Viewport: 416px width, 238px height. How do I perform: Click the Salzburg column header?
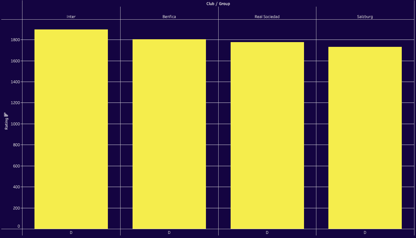pos(365,17)
